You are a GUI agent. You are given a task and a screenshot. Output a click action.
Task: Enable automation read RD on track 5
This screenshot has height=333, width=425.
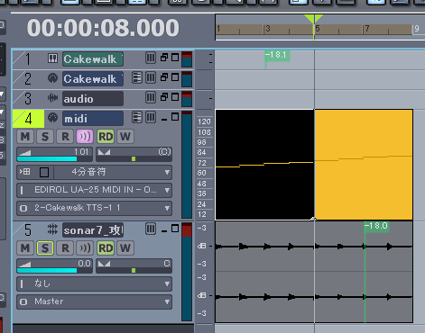point(106,248)
